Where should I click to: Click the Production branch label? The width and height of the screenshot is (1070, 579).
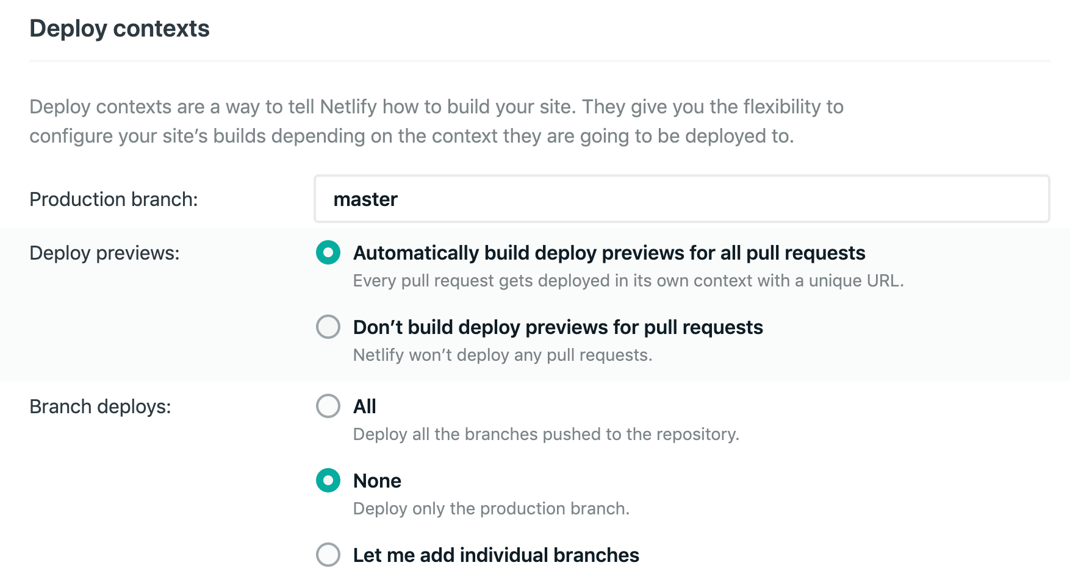pos(113,199)
